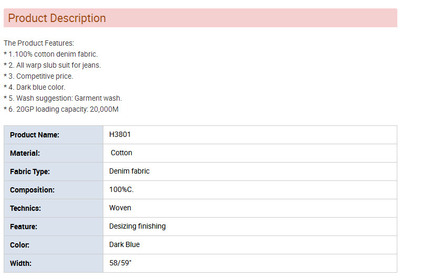Select the H3801 product name cell

[250, 135]
